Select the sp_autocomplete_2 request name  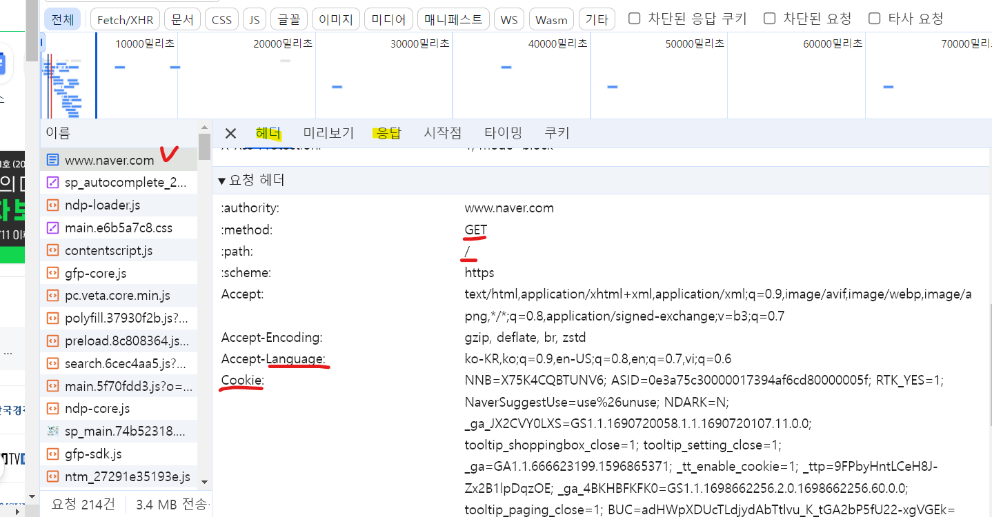[x=126, y=183]
